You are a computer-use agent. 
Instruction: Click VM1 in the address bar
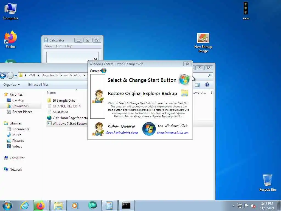(32, 75)
